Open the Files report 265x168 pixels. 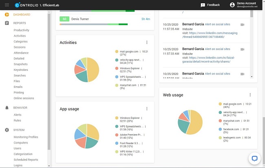17,81
